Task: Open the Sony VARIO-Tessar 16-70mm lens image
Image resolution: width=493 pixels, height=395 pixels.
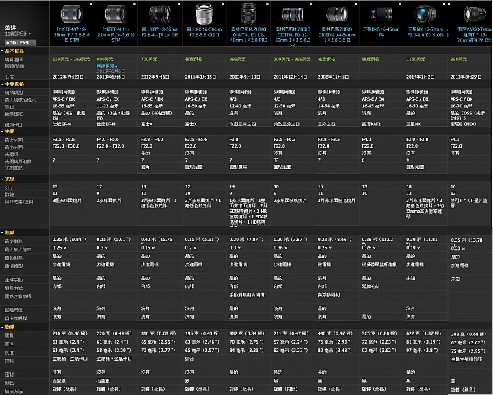Action: point(475,14)
